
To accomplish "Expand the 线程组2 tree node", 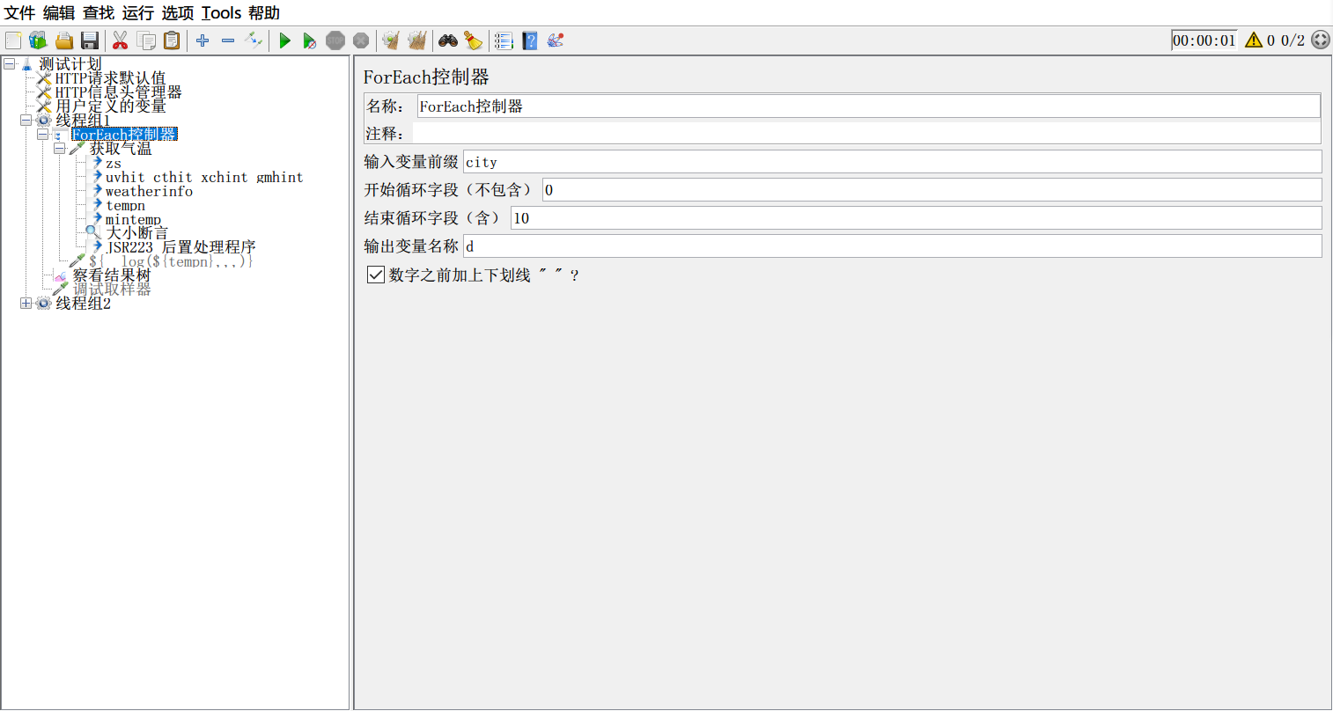I will pyautogui.click(x=26, y=304).
